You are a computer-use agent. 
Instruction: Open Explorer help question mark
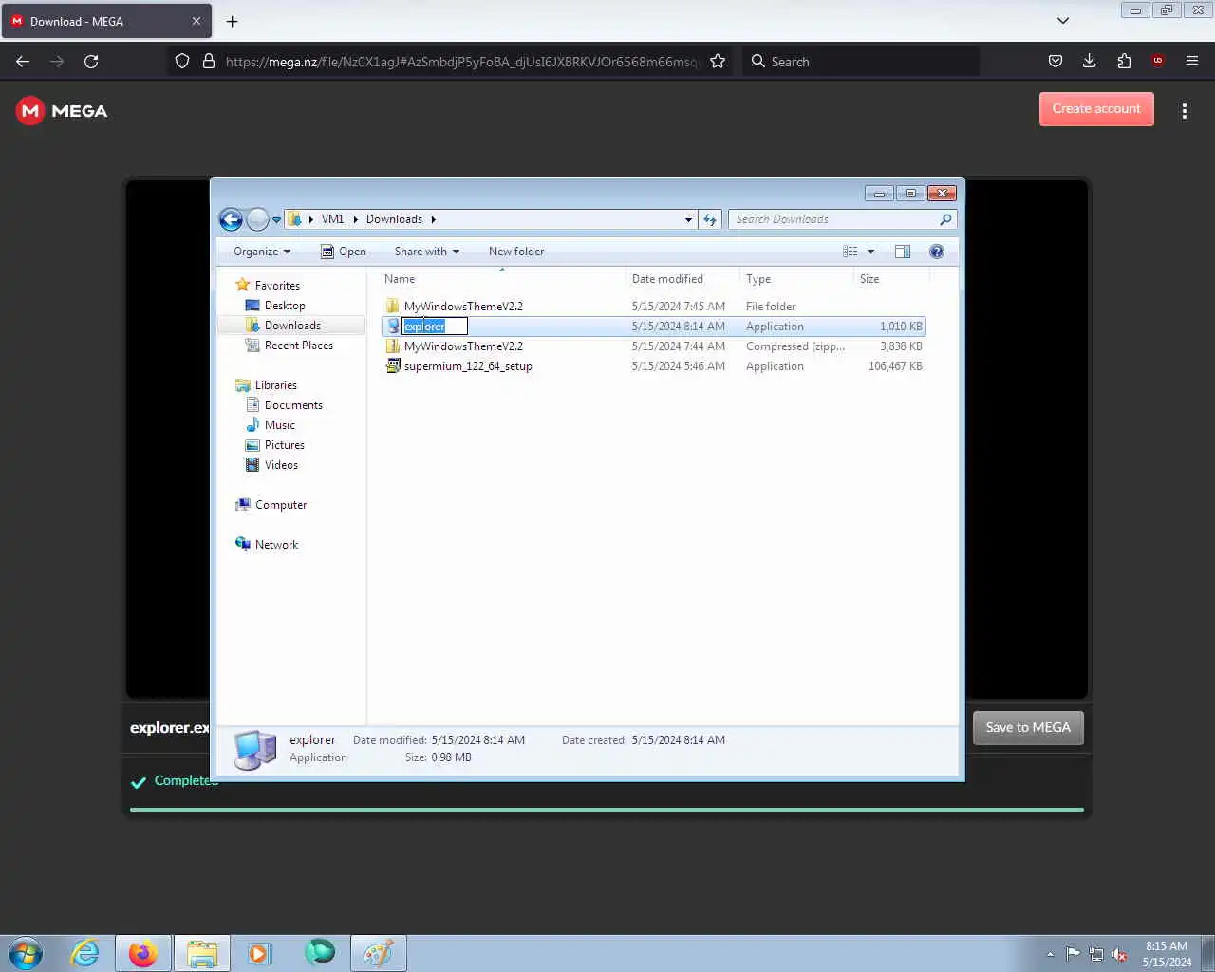(937, 252)
